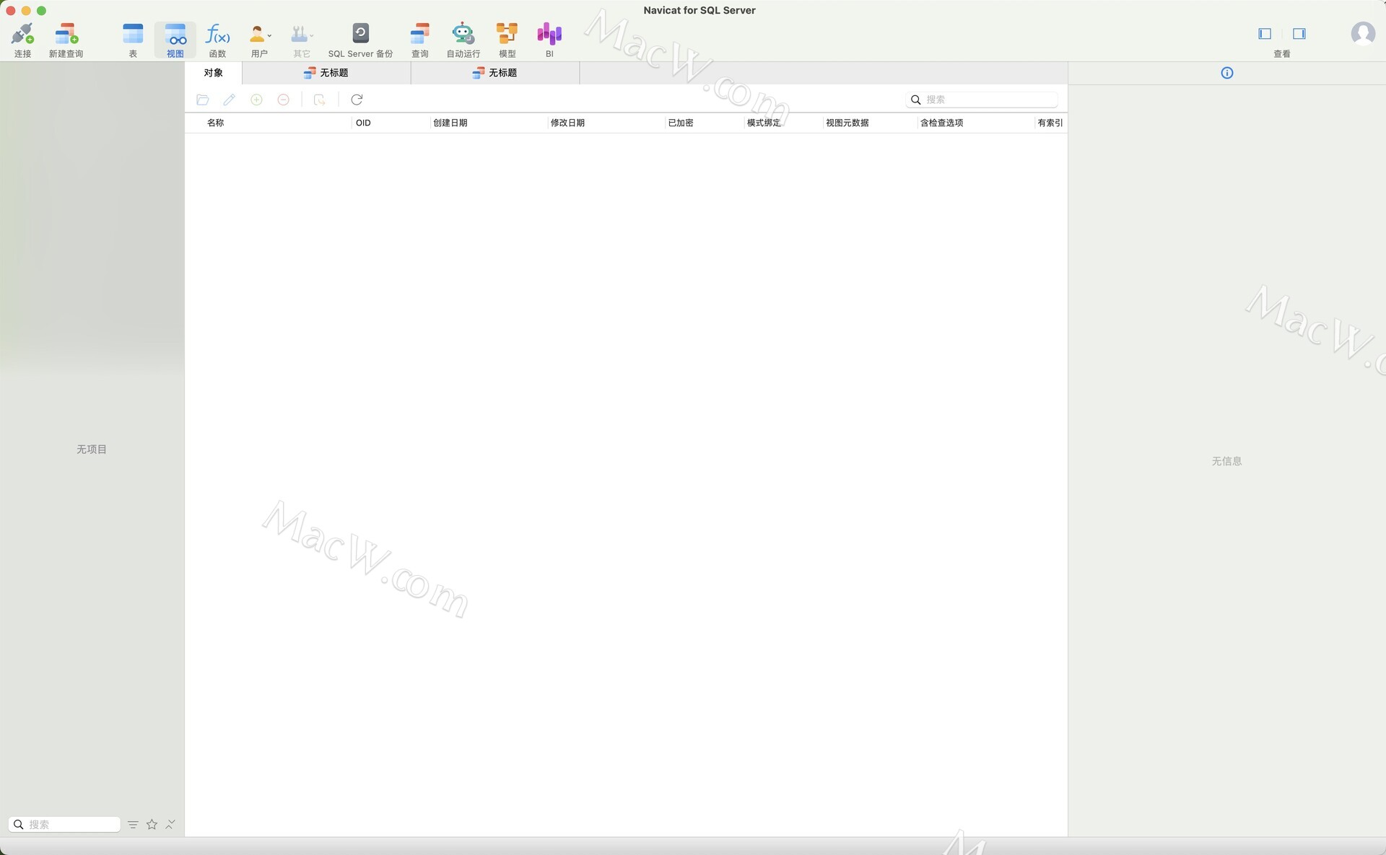Screen dimensions: 1386x855
Task: Switch to the second 无标题 tab
Action: [x=495, y=73]
